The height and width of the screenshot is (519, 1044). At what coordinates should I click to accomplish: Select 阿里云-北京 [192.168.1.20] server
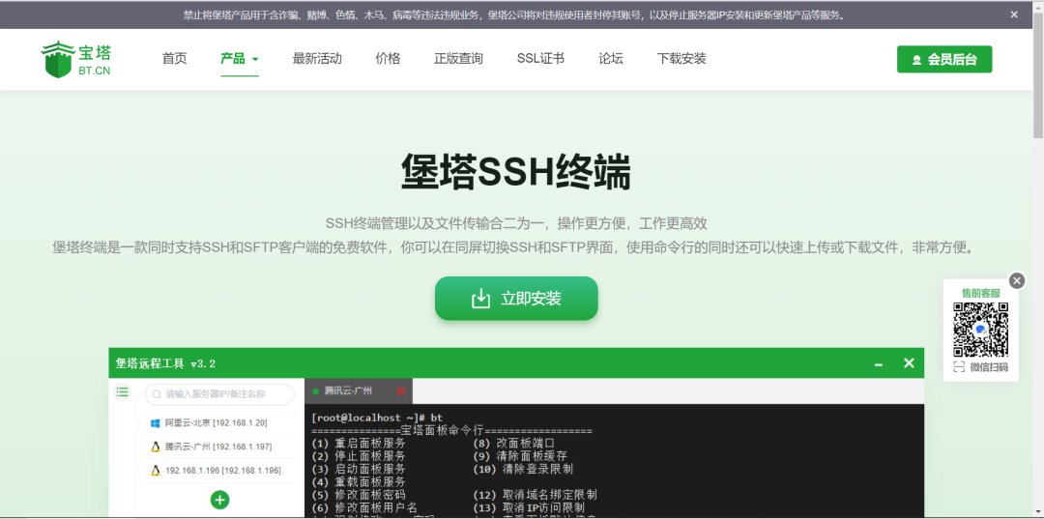click(x=217, y=422)
